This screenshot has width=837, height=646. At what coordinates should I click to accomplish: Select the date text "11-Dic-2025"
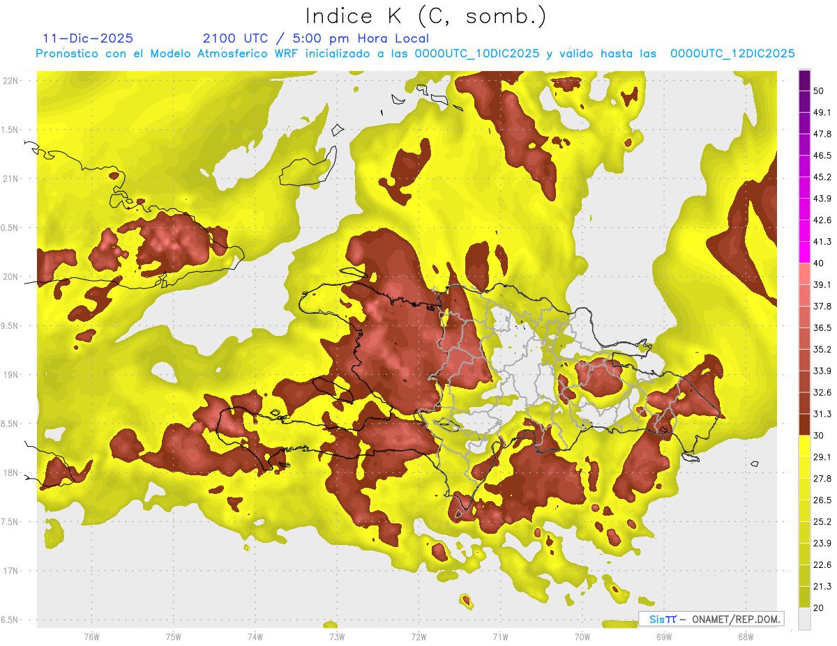tap(88, 38)
